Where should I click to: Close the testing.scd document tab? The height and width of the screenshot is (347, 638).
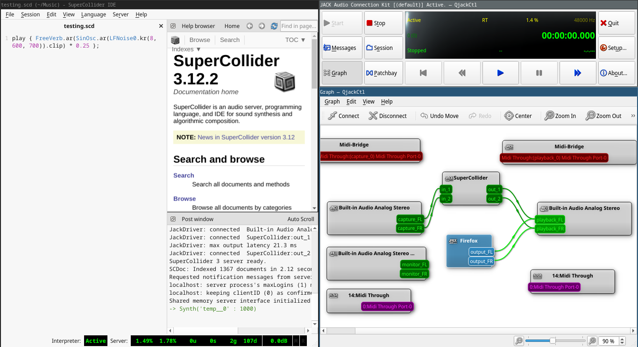(161, 26)
